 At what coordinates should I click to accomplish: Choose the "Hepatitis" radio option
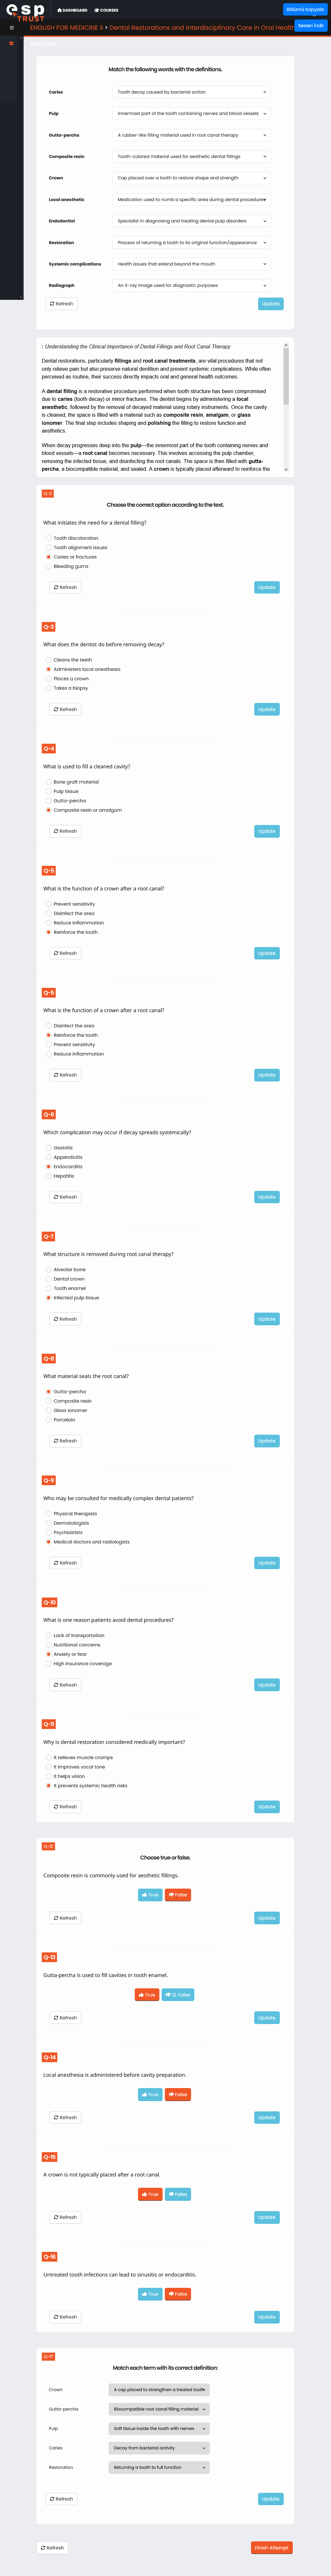click(48, 1176)
